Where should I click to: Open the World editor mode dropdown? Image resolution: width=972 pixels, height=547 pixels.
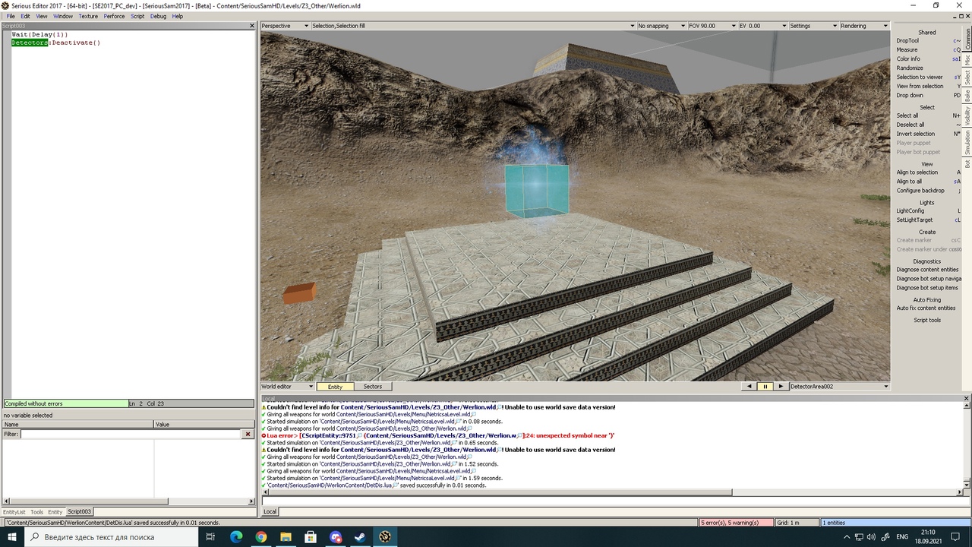click(x=287, y=387)
